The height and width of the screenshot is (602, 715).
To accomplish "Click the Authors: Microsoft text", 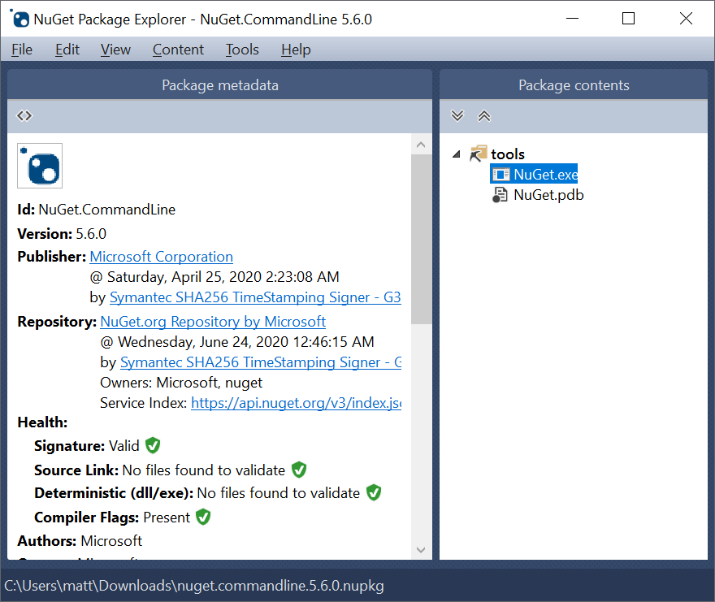I will tap(80, 541).
